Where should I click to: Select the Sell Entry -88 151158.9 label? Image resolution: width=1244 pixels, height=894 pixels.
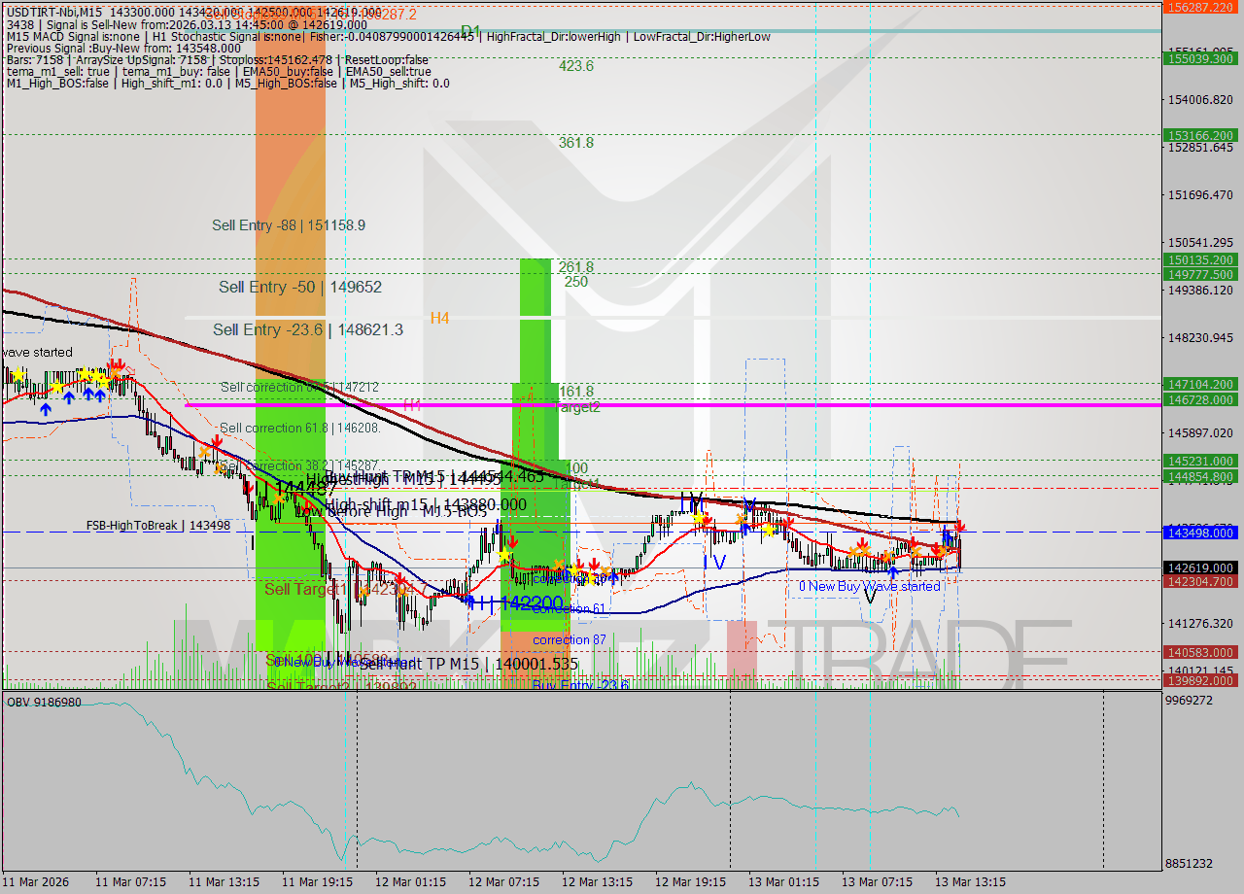[x=288, y=225]
